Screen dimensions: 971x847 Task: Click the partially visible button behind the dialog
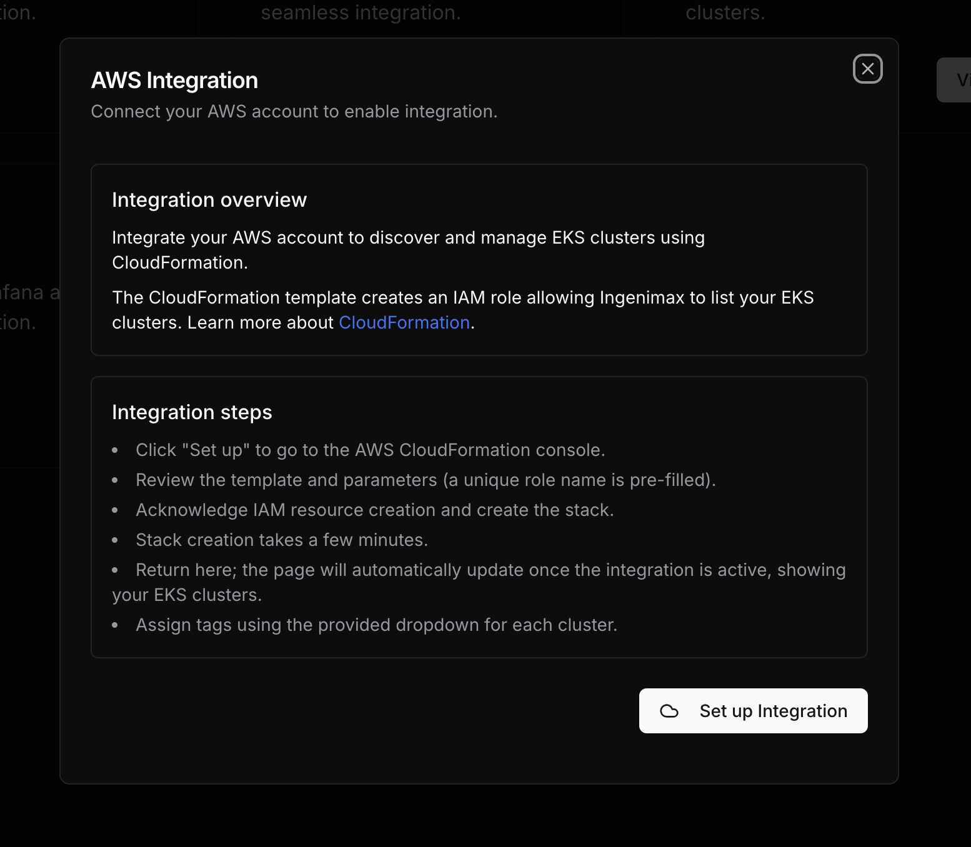click(954, 80)
